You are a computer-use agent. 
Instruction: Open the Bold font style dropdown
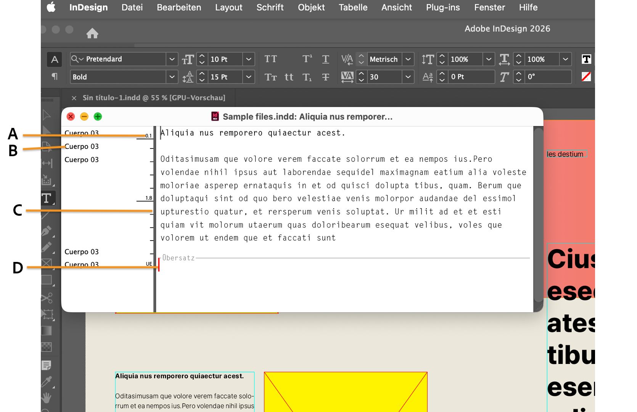point(172,77)
